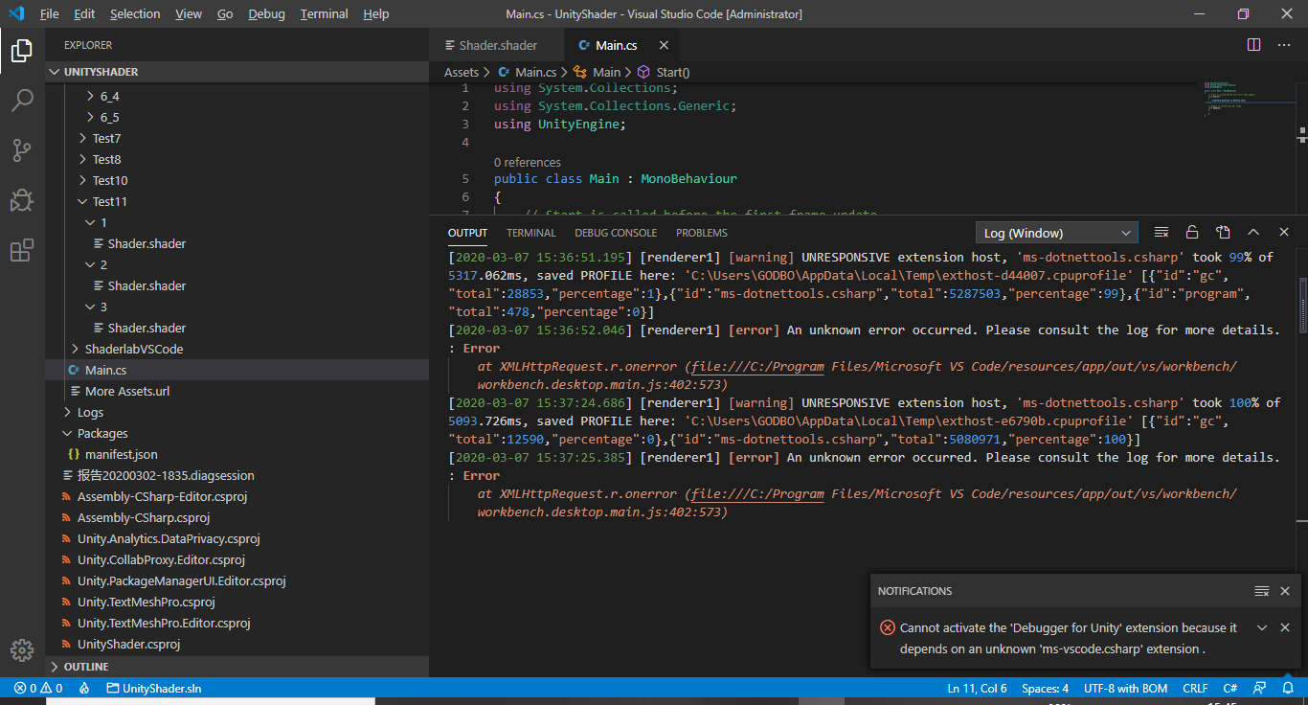Screen dimensions: 1308x705
Task: Click the errors and warnings status counter
Action: click(38, 688)
